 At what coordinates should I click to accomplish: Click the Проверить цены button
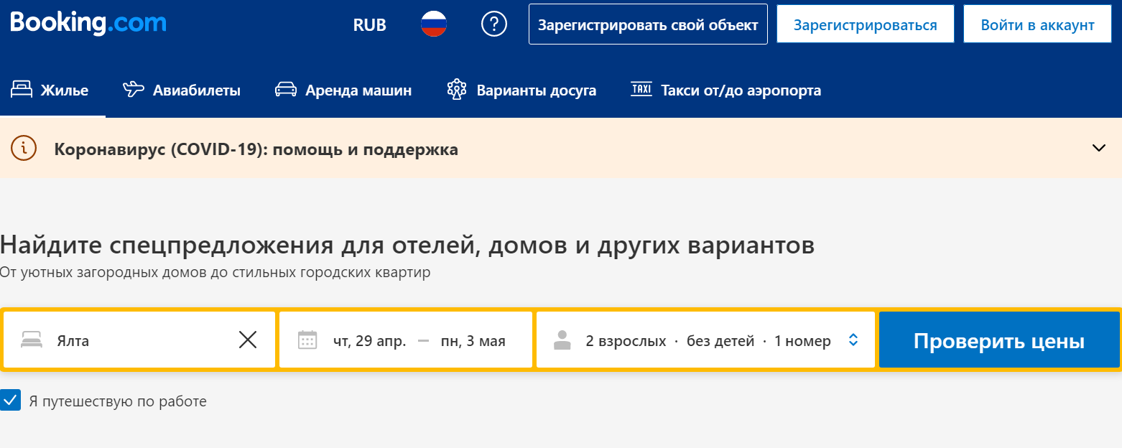point(999,340)
